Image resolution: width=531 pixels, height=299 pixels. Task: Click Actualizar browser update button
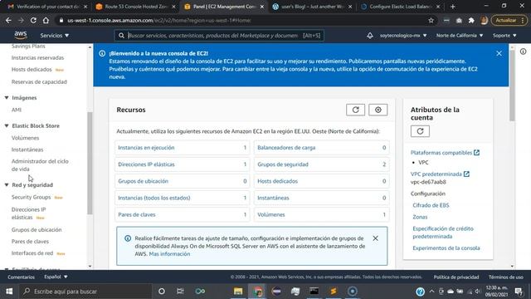[509, 20]
